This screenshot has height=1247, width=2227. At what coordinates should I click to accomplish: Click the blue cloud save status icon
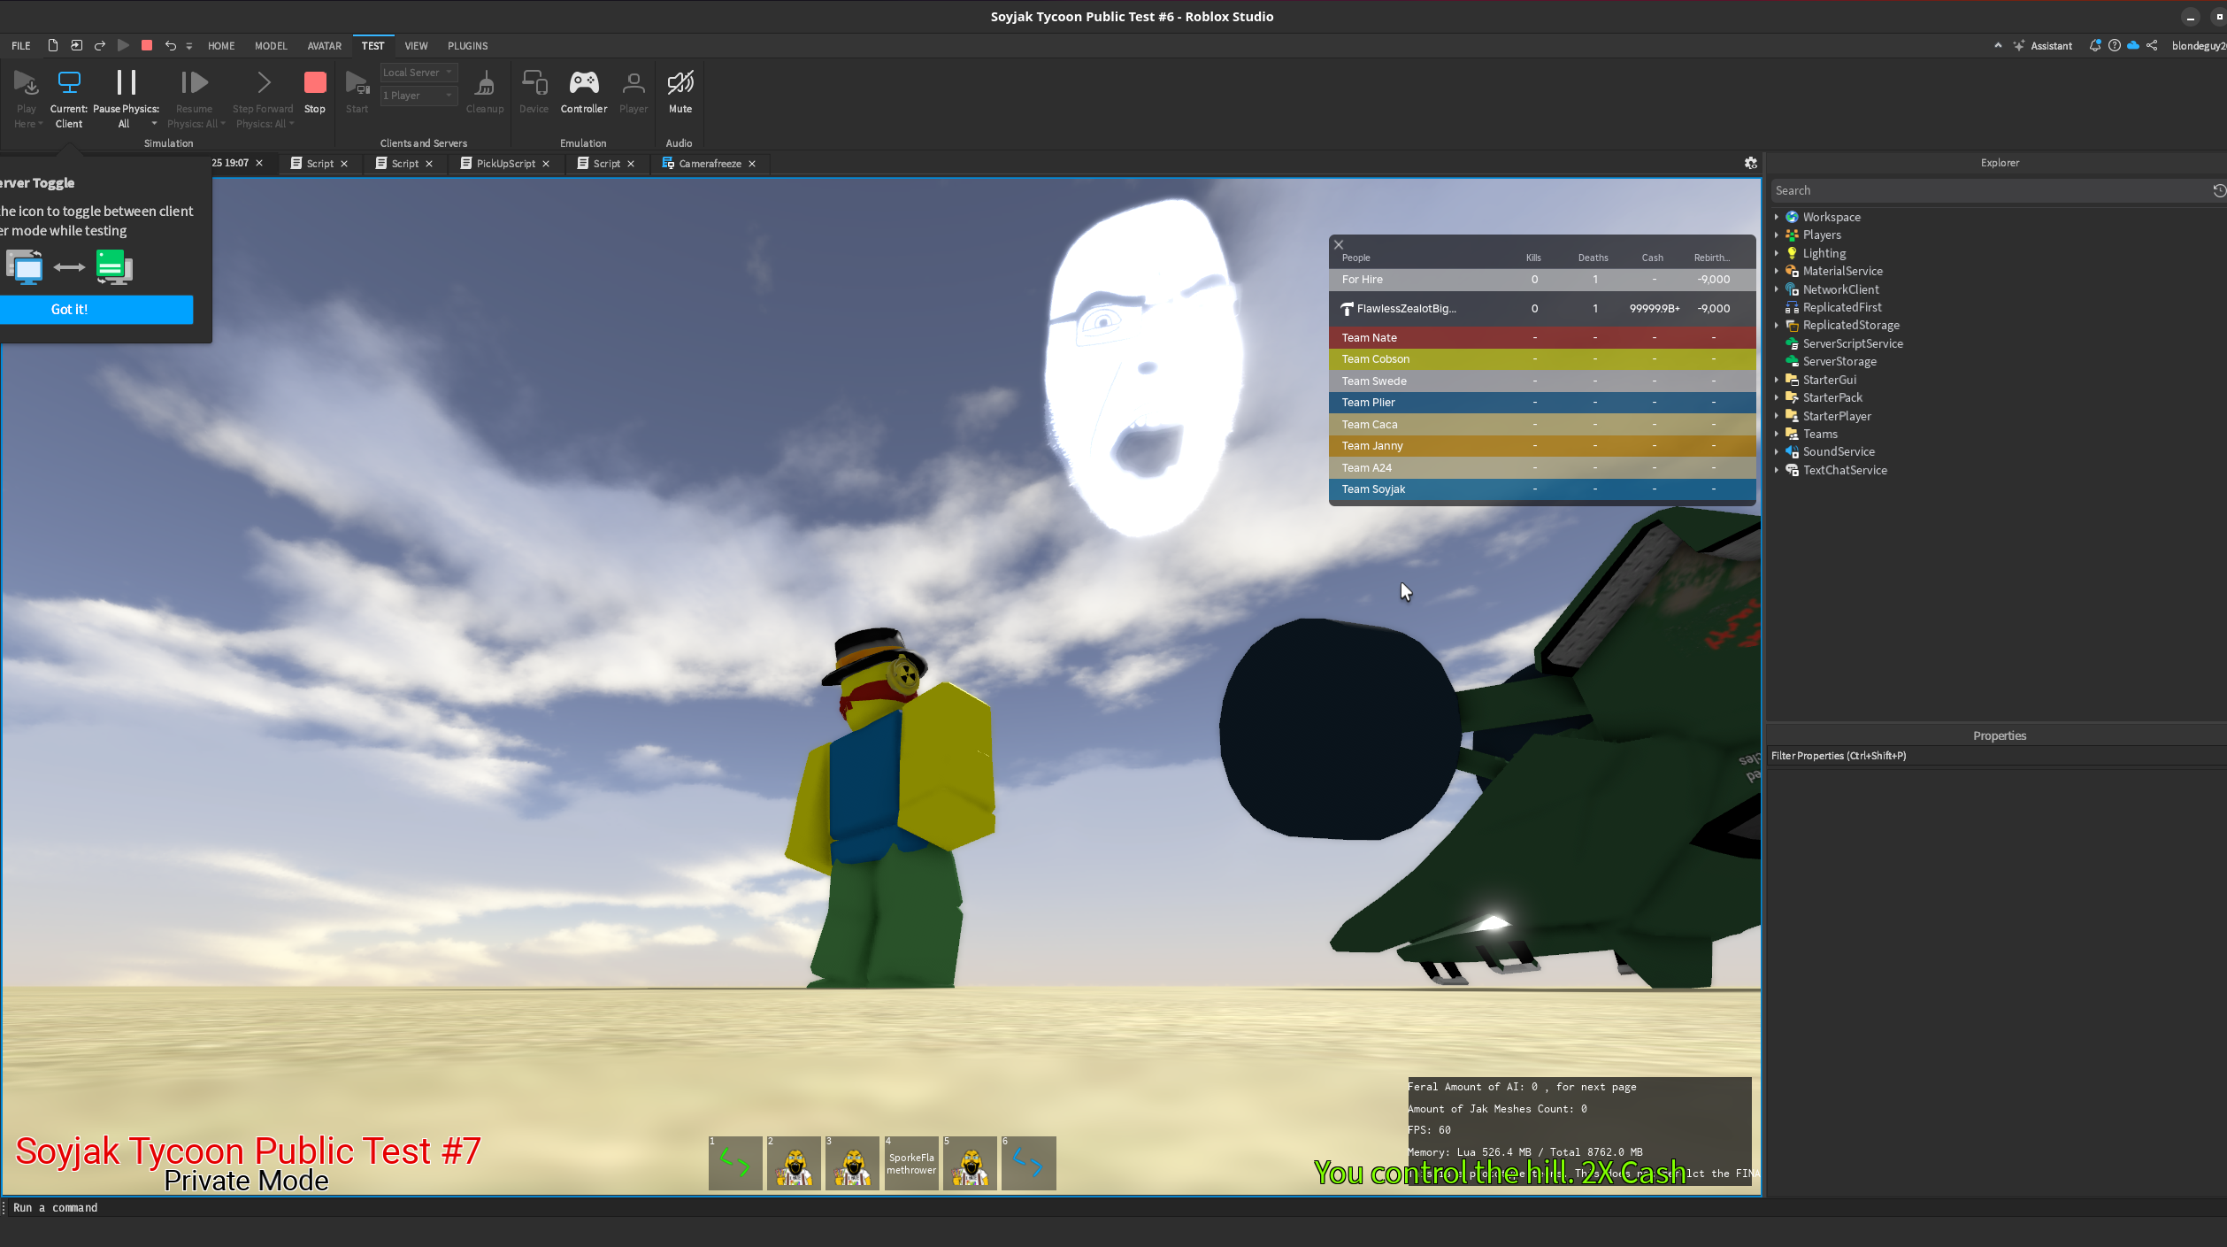coord(2133,45)
